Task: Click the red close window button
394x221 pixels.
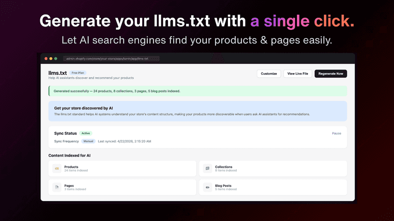Action: (46, 59)
